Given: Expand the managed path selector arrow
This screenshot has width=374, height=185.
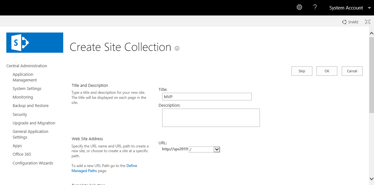Looking at the screenshot, I should point(216,149).
